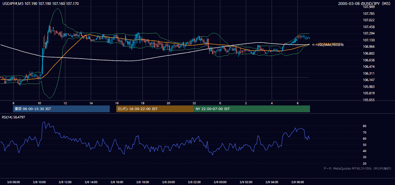Click the 106.474 price axis label
Screen dimensions: 395x185
[x=369, y=67]
